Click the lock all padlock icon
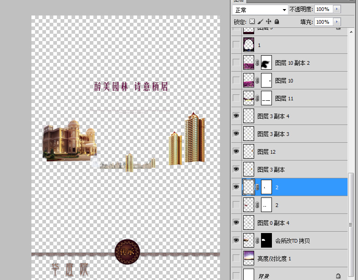358x280 pixels. click(277, 21)
